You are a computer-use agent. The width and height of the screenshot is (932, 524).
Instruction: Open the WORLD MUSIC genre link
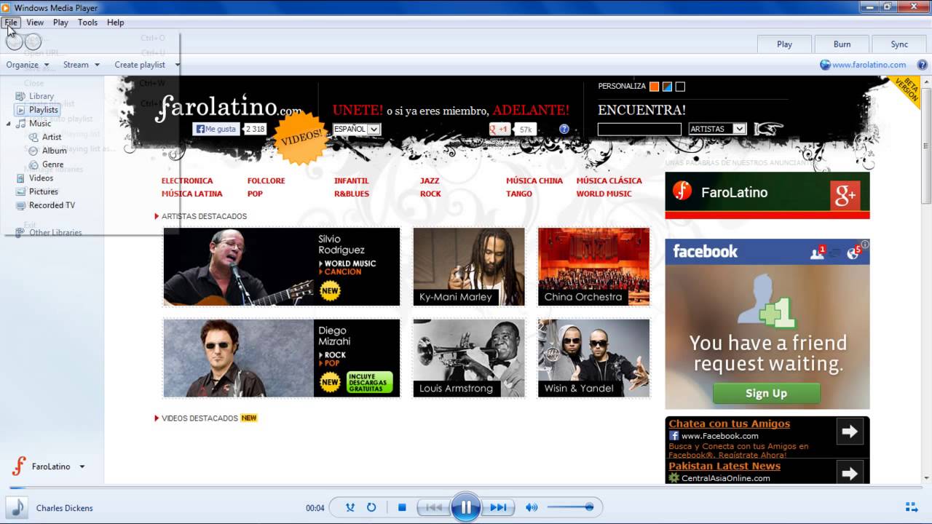coord(604,194)
